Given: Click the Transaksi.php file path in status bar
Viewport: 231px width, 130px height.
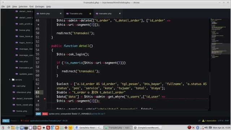Looking at the screenshot, I should (46, 121).
